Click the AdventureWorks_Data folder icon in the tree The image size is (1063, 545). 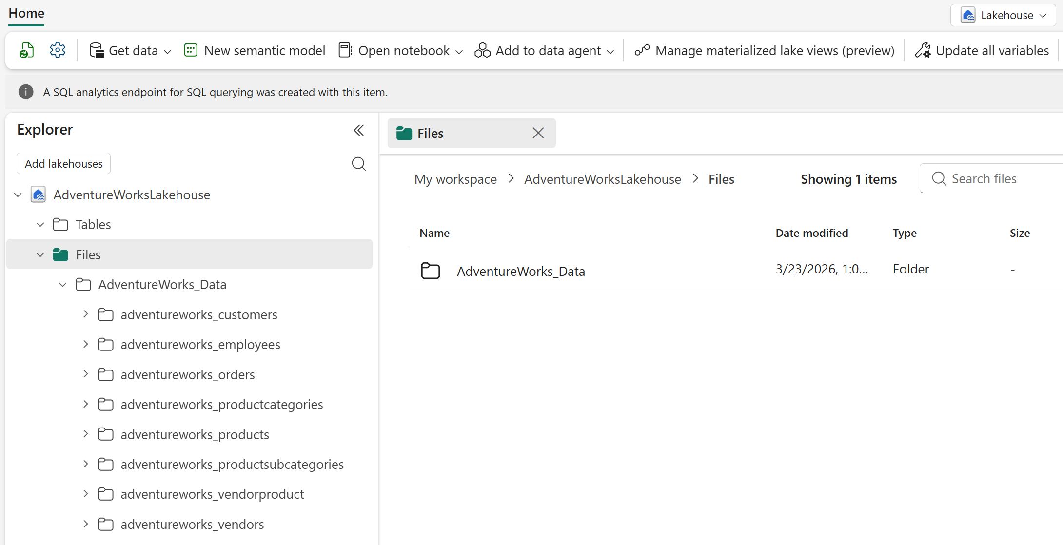[x=83, y=285]
